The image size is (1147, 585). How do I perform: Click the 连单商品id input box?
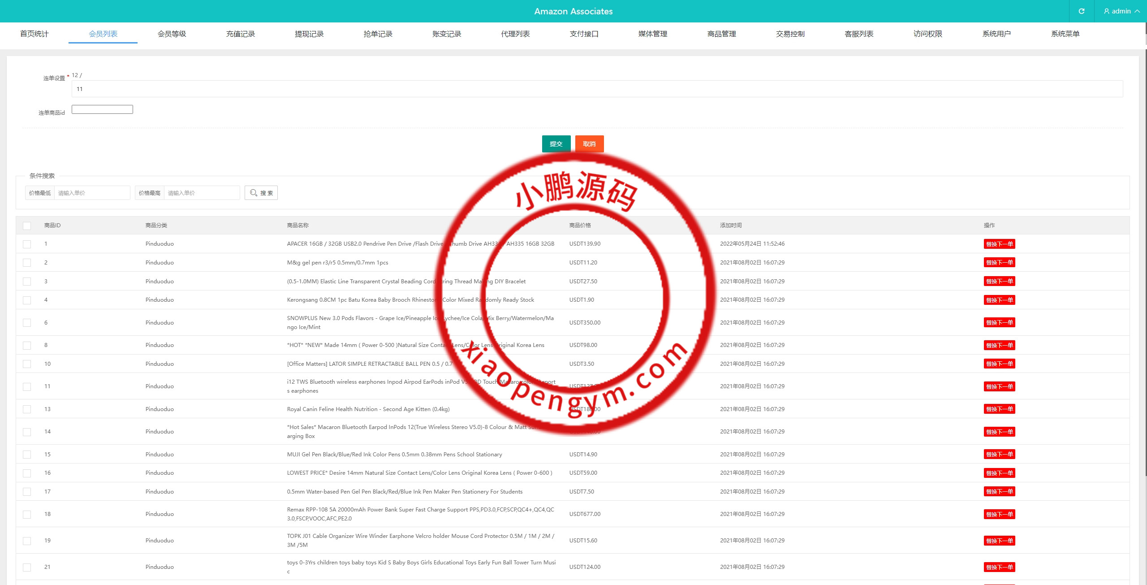tap(102, 109)
